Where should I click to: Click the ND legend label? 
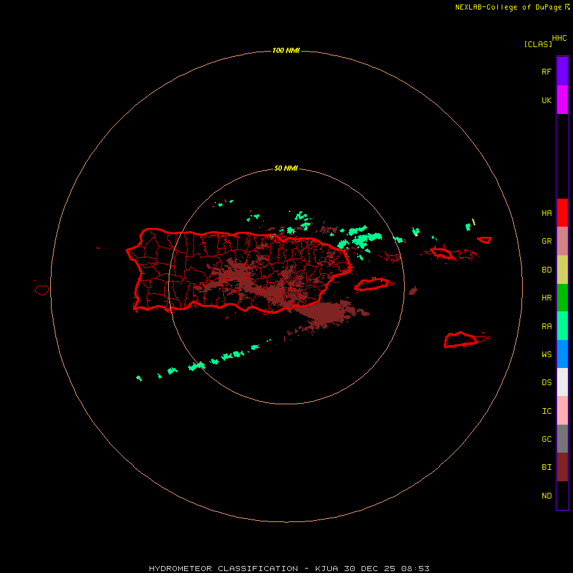(546, 495)
